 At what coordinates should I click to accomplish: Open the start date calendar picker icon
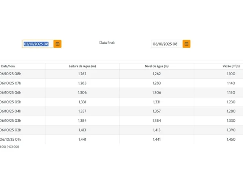(57, 44)
